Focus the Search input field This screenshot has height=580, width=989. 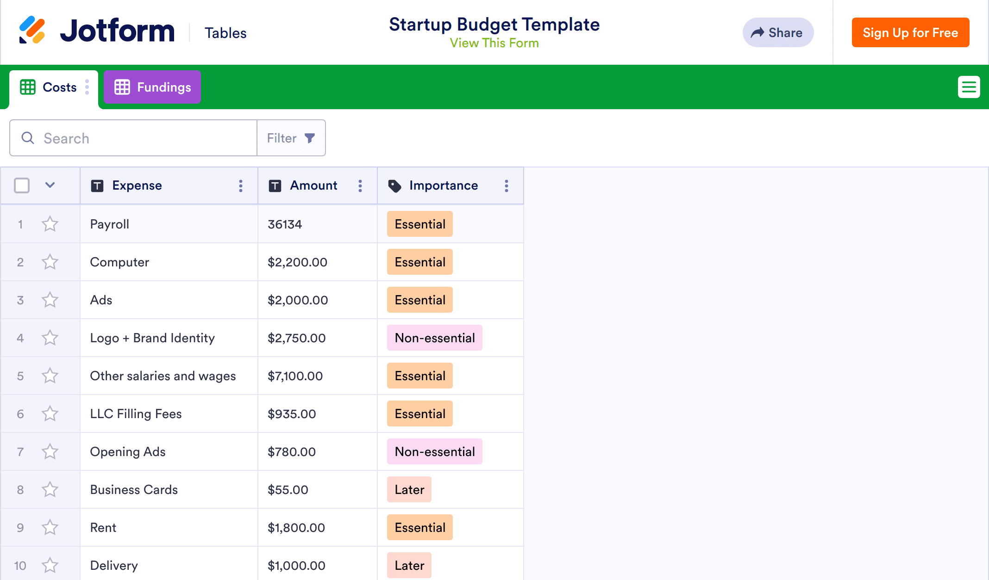point(144,138)
